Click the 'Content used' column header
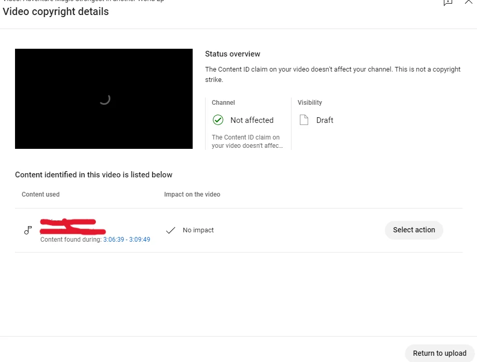Screen dimensions: 477x362 [40, 194]
